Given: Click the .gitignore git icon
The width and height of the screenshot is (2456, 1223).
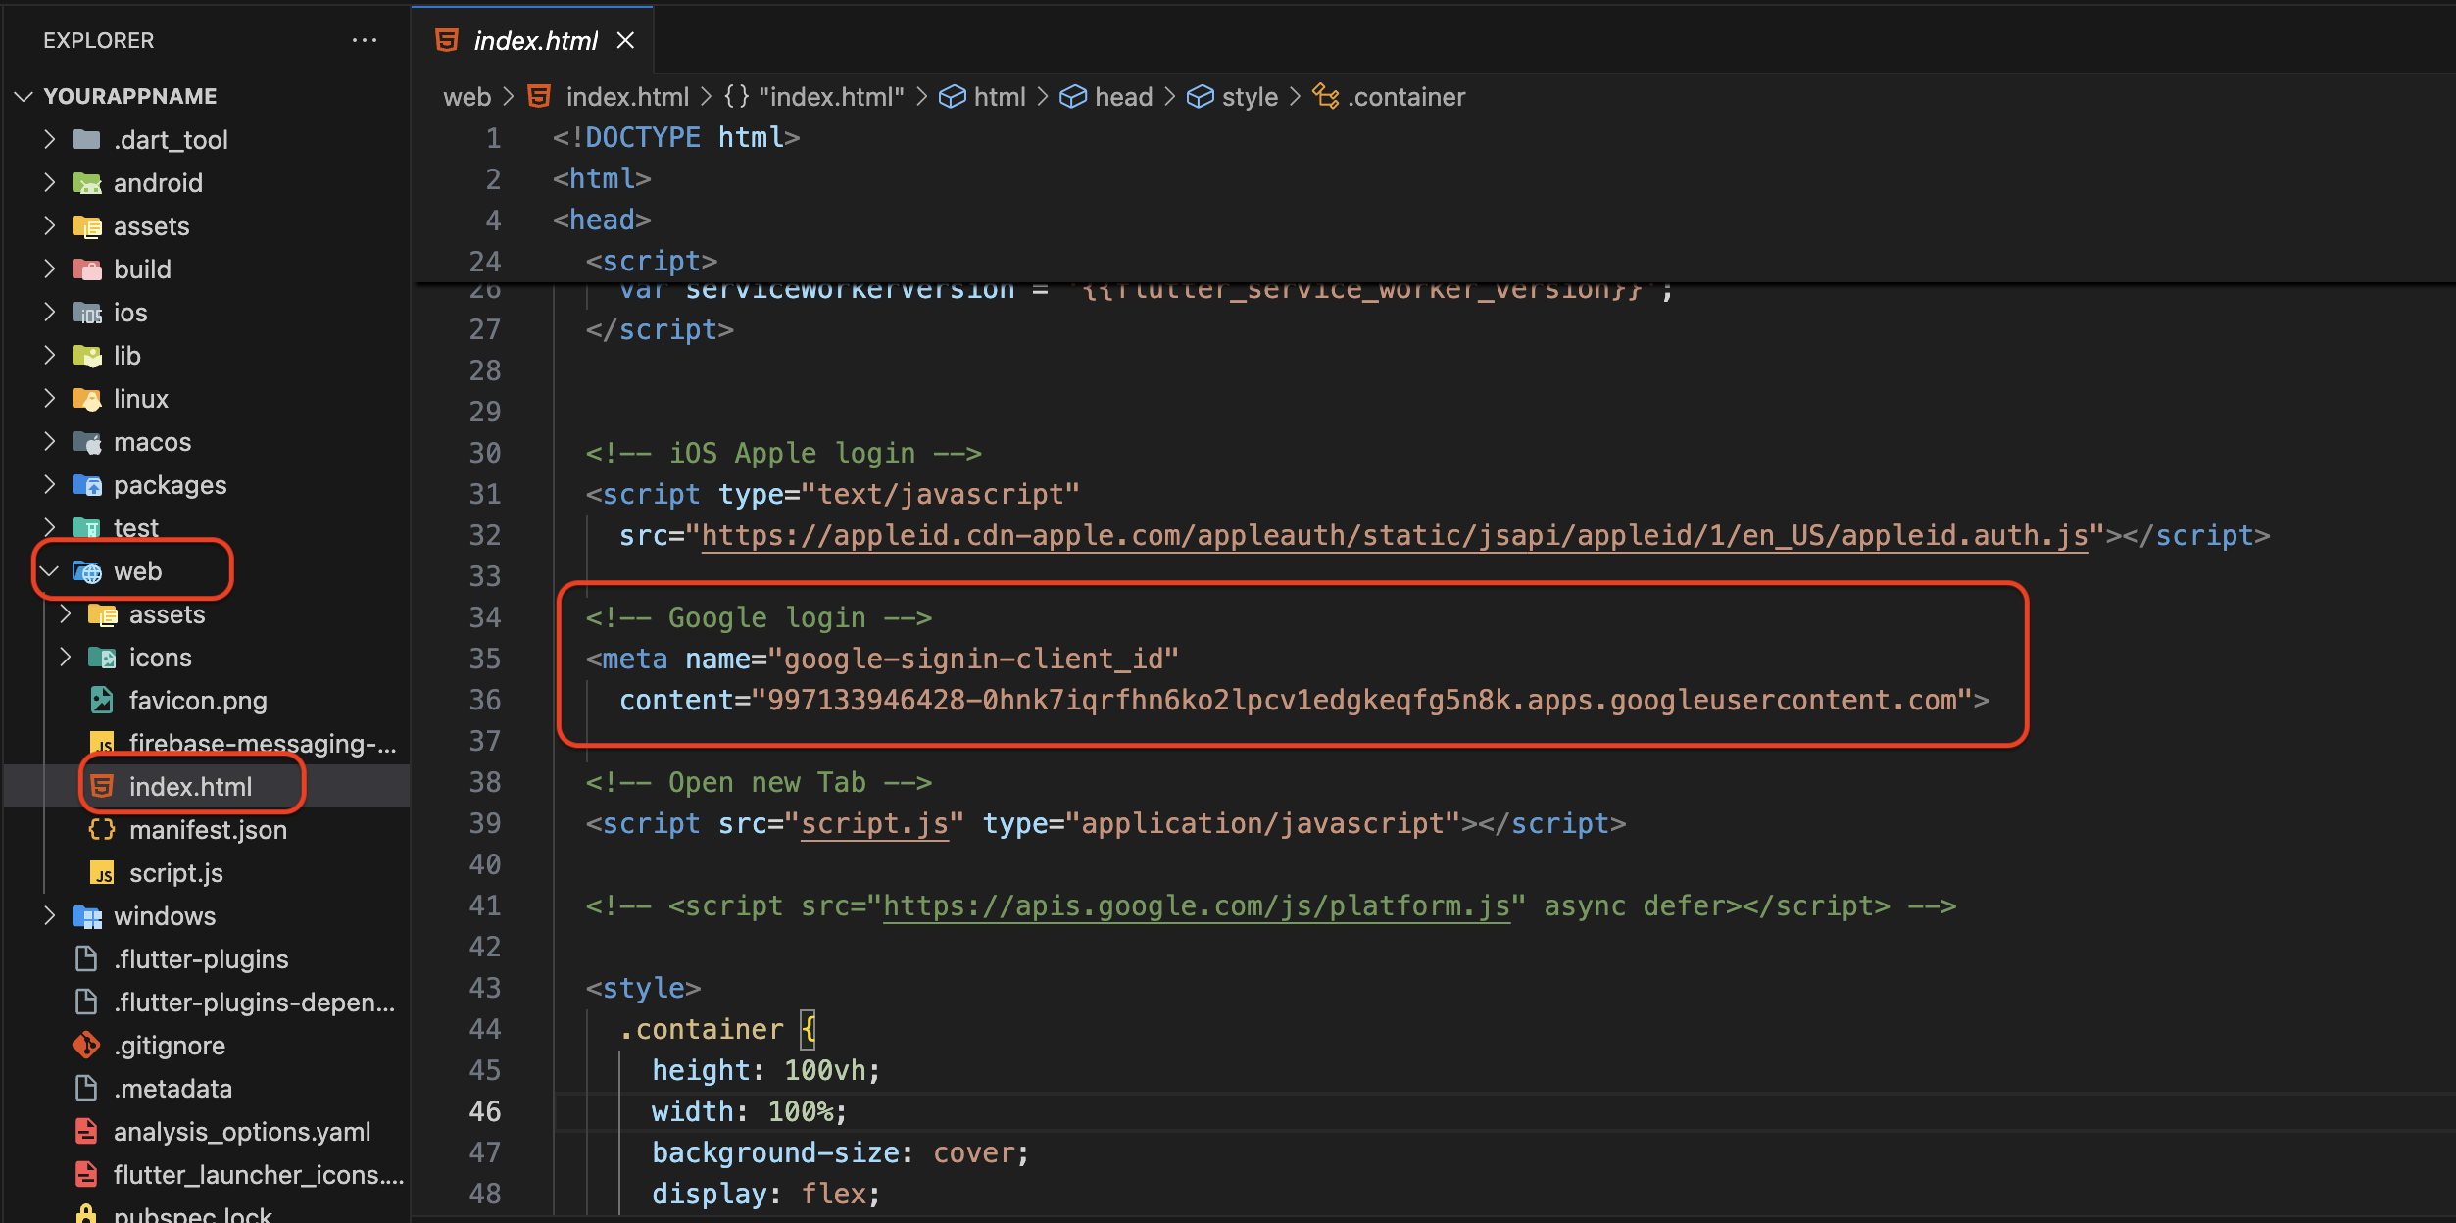Looking at the screenshot, I should click(x=86, y=1046).
